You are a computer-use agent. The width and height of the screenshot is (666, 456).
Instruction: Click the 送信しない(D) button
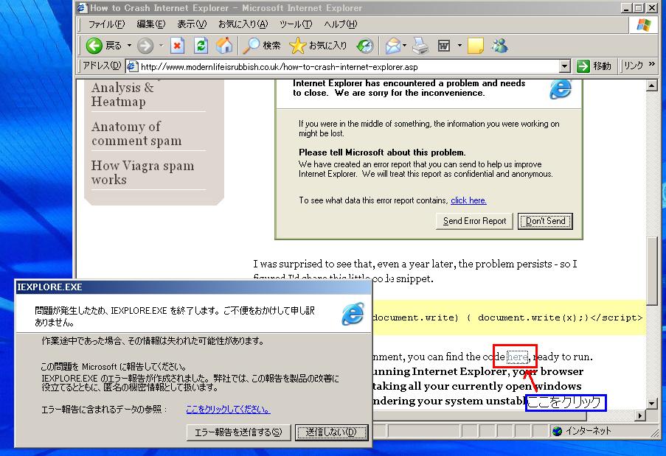click(x=332, y=432)
